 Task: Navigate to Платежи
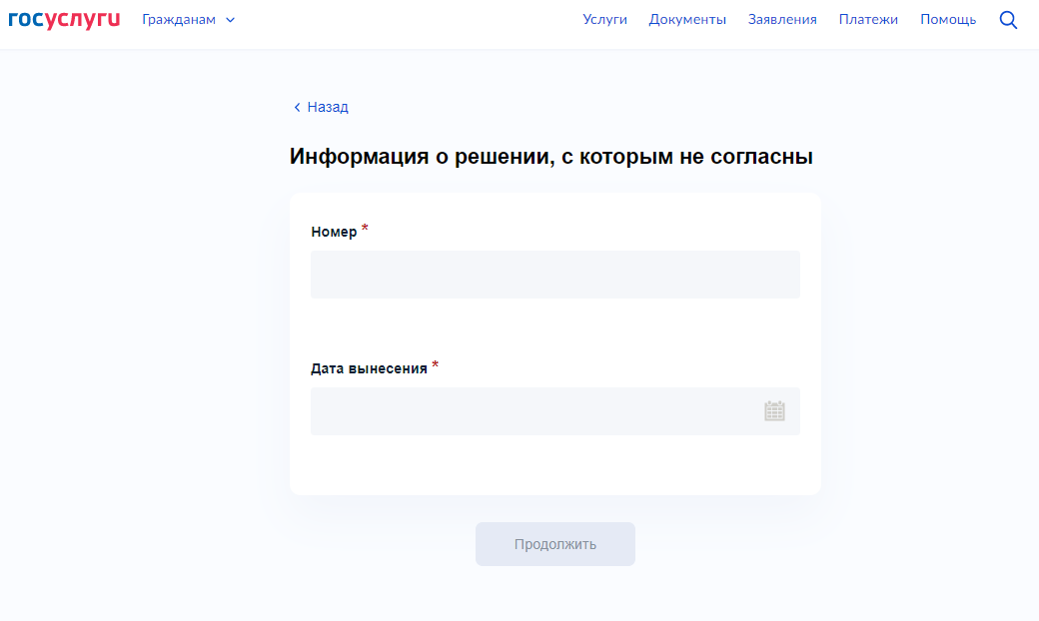coord(868,20)
